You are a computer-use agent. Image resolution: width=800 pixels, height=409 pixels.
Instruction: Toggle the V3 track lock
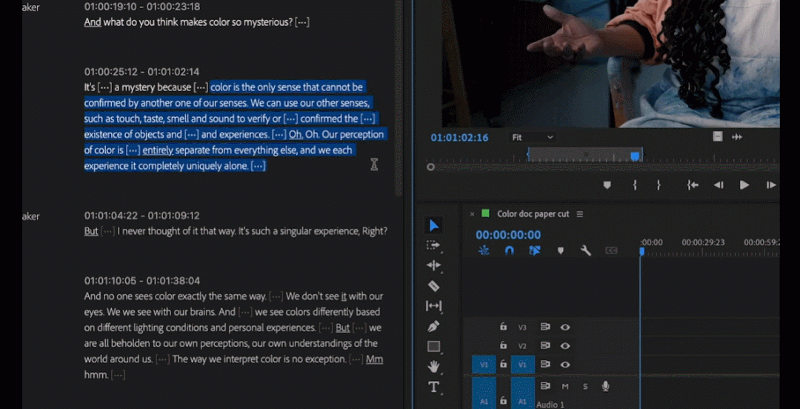coord(503,327)
